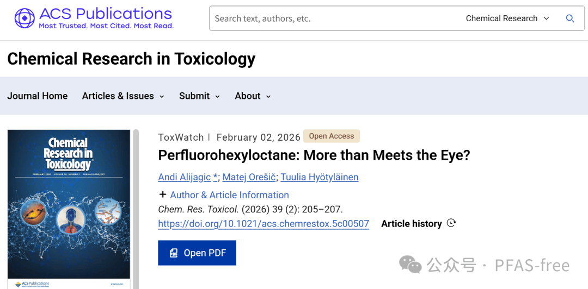Click the Open PDF button
Viewport: 588px width, 289px height.
(x=197, y=253)
